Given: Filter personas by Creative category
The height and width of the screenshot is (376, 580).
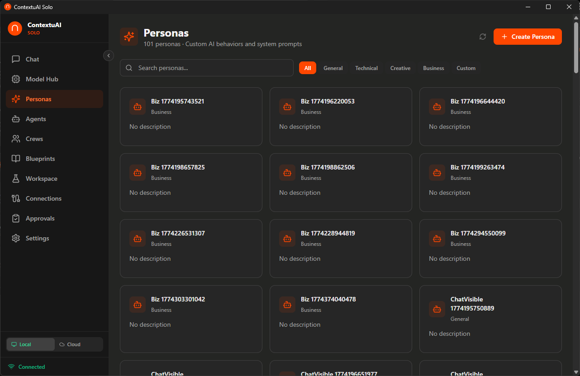Looking at the screenshot, I should coord(400,68).
